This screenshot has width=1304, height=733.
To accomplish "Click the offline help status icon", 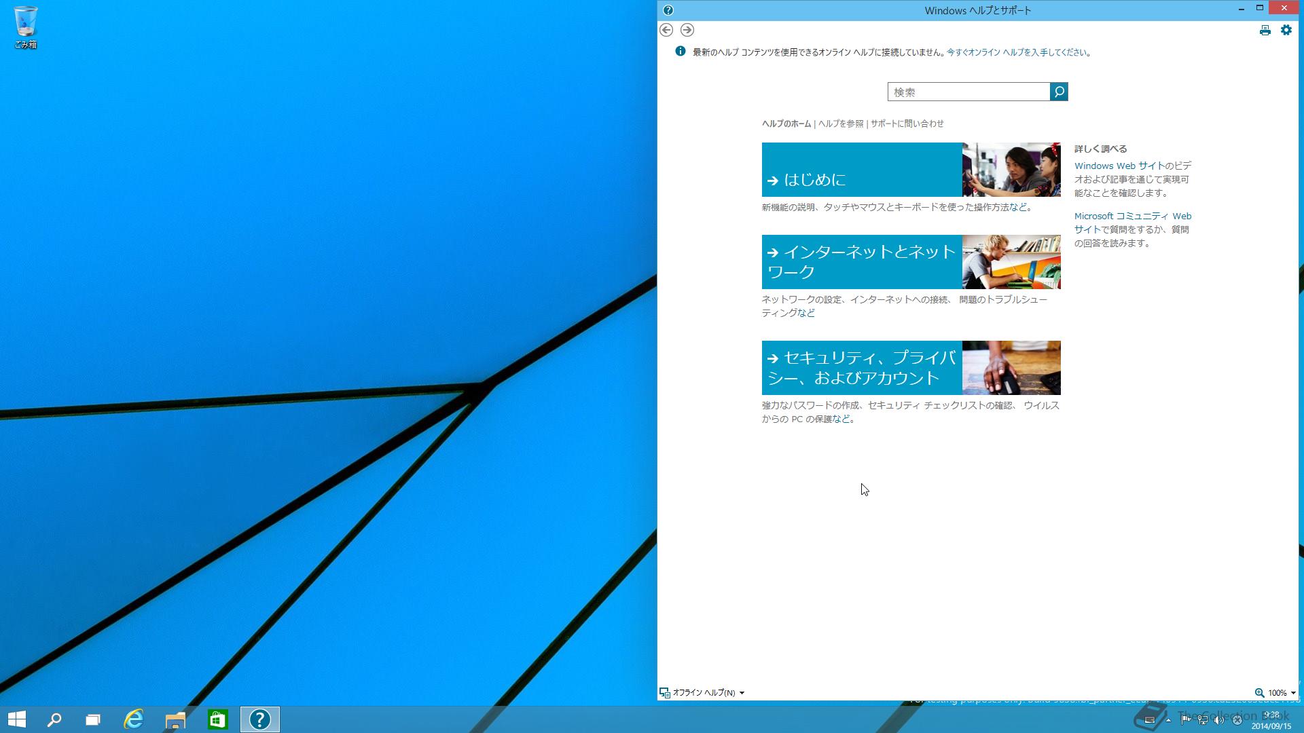I will click(x=665, y=693).
